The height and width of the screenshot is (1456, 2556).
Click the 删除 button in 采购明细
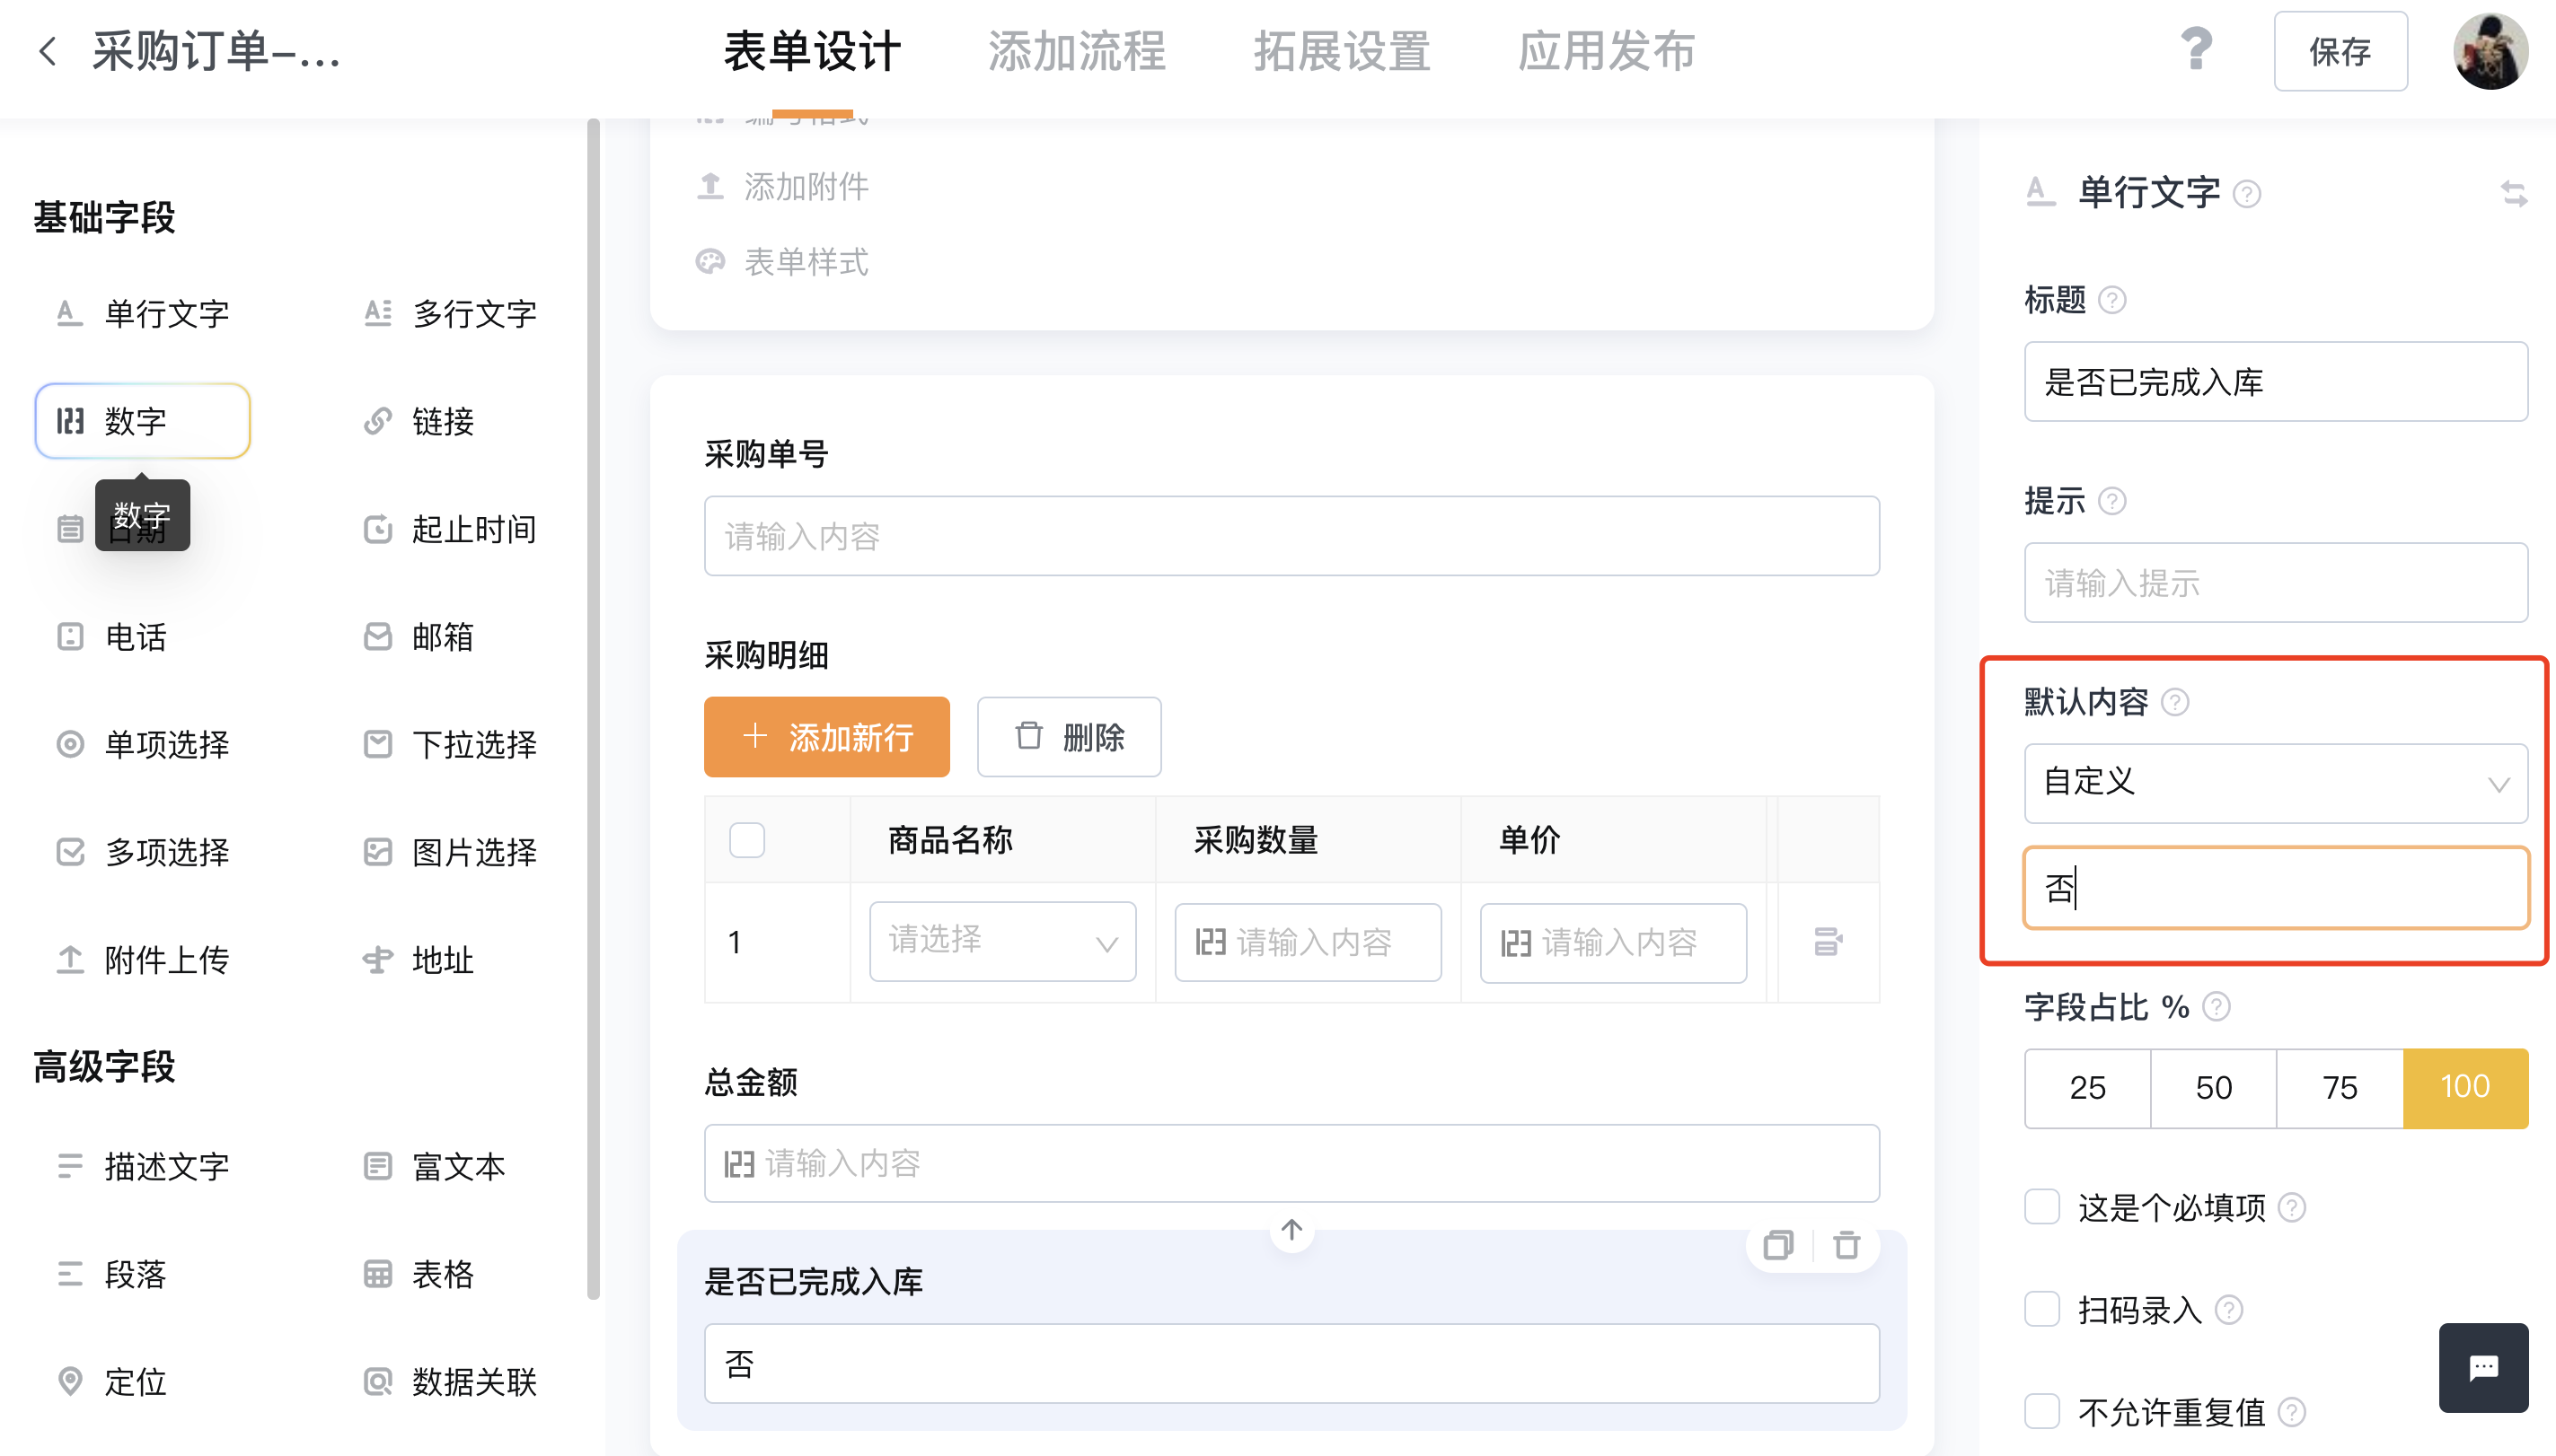pyautogui.click(x=1069, y=737)
